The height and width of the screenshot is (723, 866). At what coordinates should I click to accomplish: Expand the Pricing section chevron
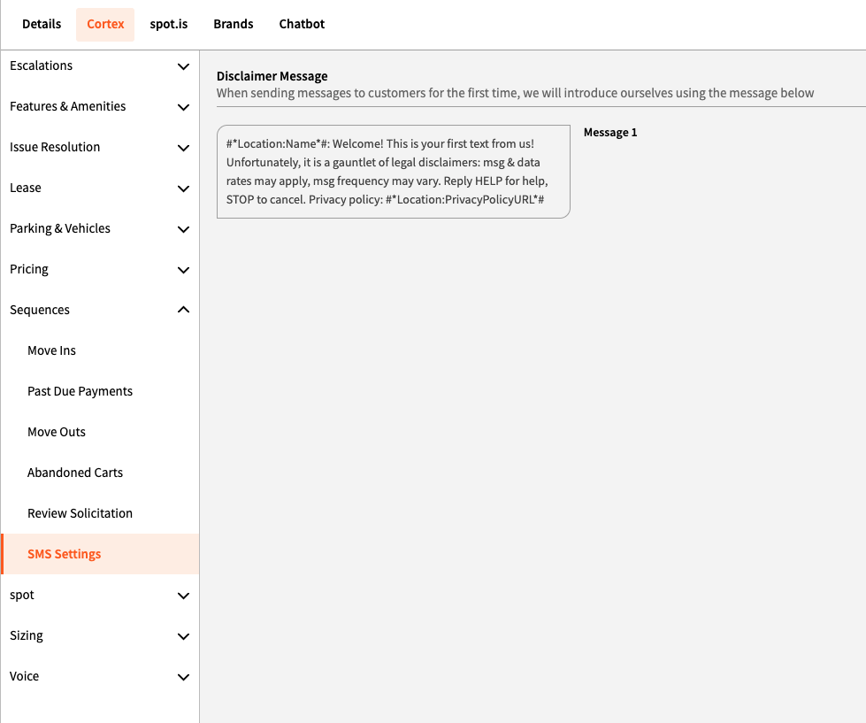pyautogui.click(x=183, y=270)
